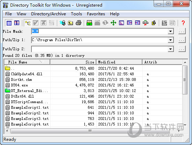Click the right-pointing merge arrow icon

(130, 23)
